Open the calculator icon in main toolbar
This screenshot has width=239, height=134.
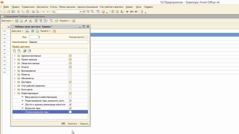113,12
